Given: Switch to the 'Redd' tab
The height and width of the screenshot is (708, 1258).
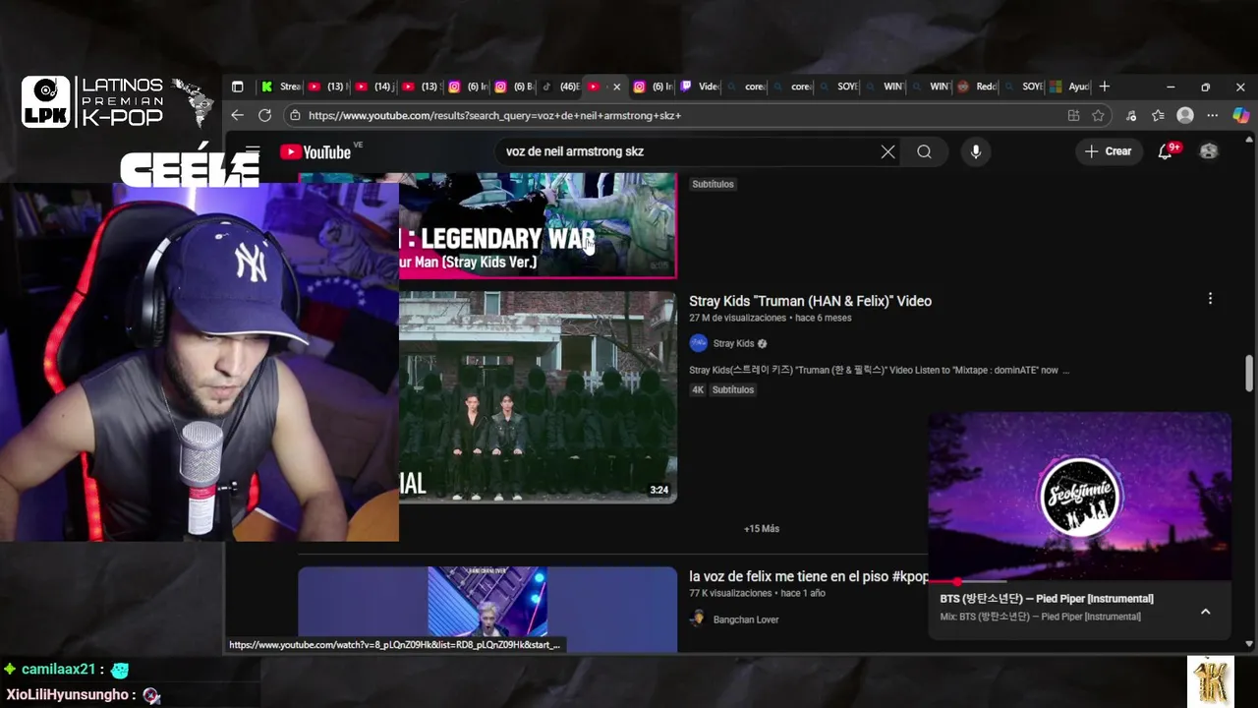Looking at the screenshot, I should [x=978, y=87].
